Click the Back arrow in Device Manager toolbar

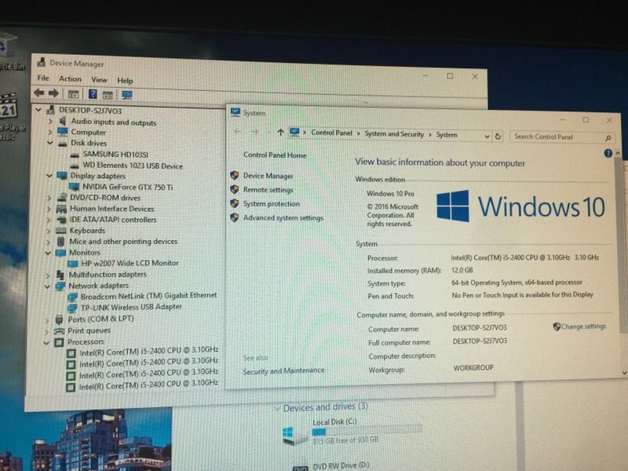pyautogui.click(x=38, y=93)
